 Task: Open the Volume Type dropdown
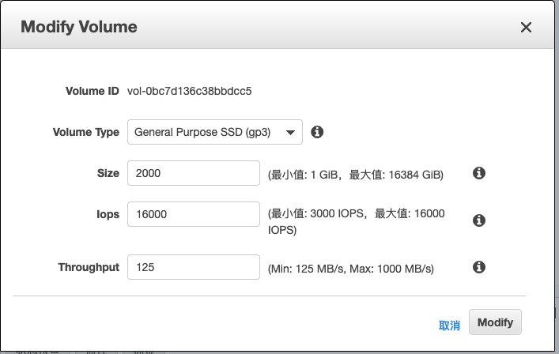tap(214, 132)
